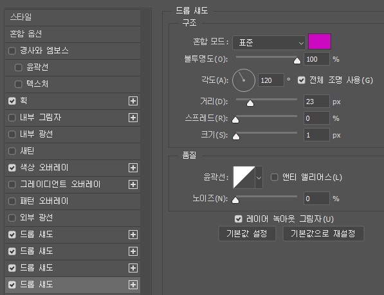This screenshot has height=295, width=384.
Task: Uncheck the highlighted 드롭 섀도 checkbox
Action: pyautogui.click(x=12, y=285)
